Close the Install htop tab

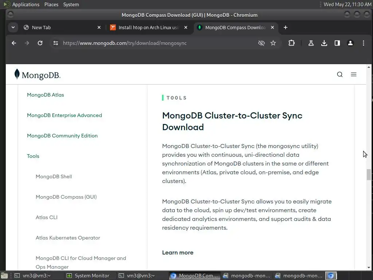[186, 27]
